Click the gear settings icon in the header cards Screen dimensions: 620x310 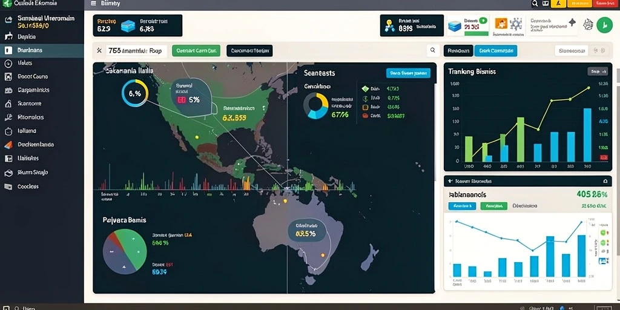516,24
